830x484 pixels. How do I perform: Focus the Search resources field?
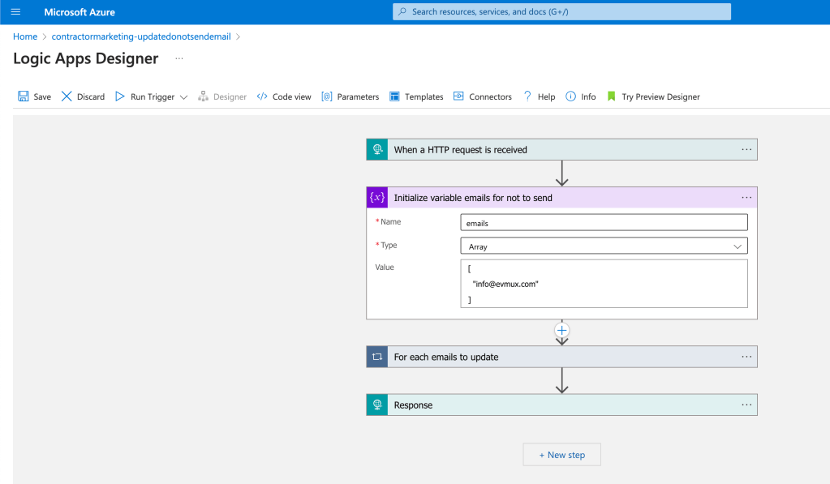coord(561,11)
